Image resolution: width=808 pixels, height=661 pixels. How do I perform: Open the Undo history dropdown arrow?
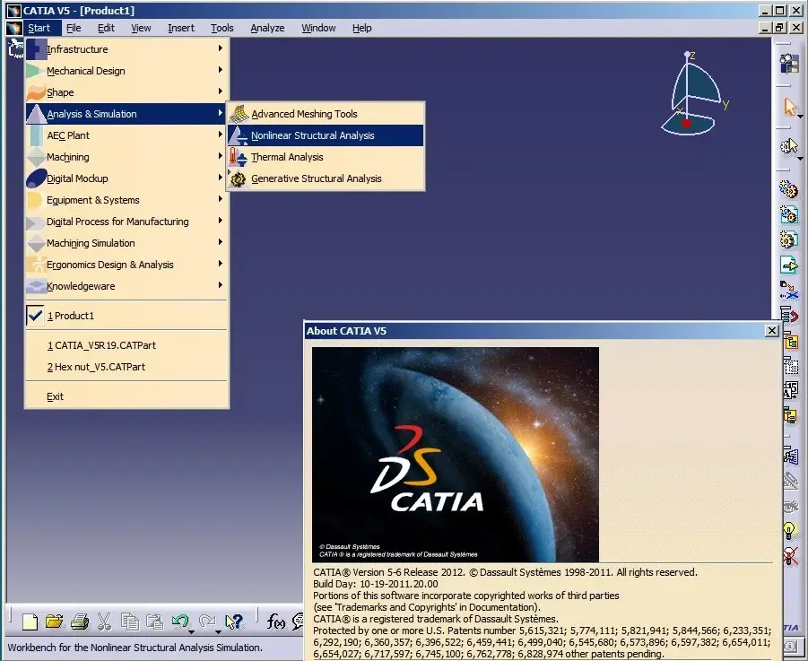click(x=191, y=631)
